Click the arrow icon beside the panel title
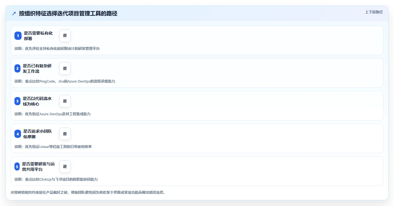Image resolution: width=394 pixels, height=206 pixels. (x=14, y=14)
